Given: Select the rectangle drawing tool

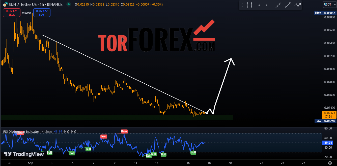Looking at the screenshot, I should [249, 5].
